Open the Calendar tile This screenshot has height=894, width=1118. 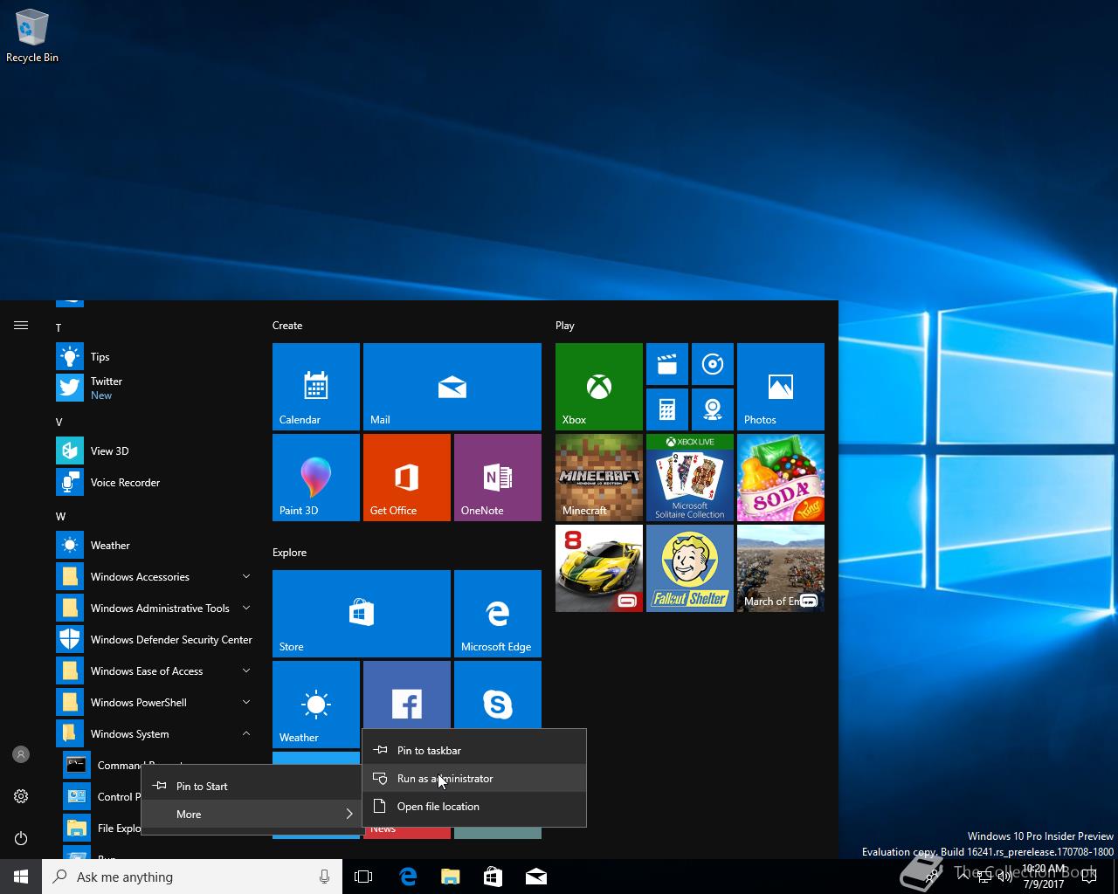click(316, 387)
